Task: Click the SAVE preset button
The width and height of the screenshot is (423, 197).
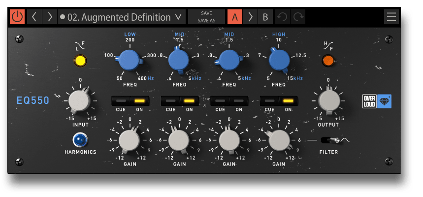Action: [x=206, y=13]
